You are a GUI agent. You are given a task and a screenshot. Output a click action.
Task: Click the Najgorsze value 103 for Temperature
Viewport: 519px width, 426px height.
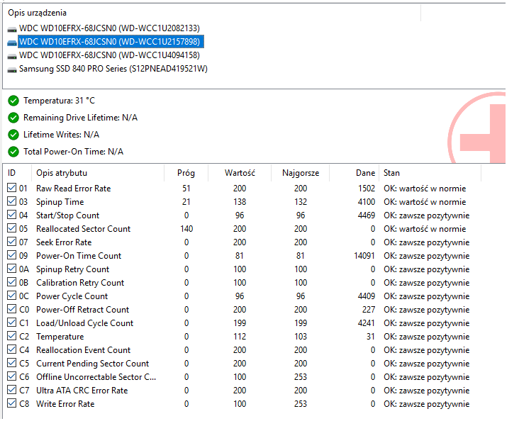point(301,337)
